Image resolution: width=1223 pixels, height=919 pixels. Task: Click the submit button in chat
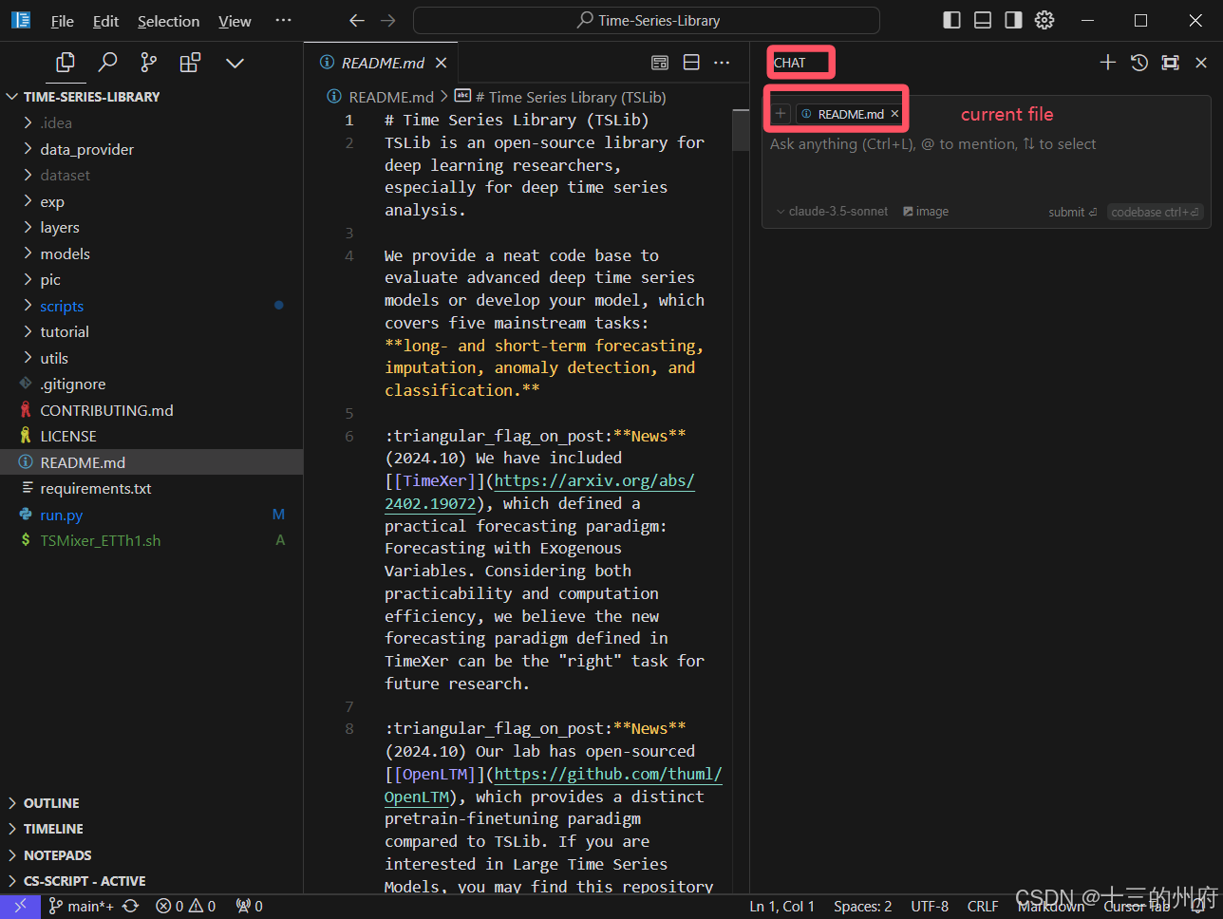1072,212
